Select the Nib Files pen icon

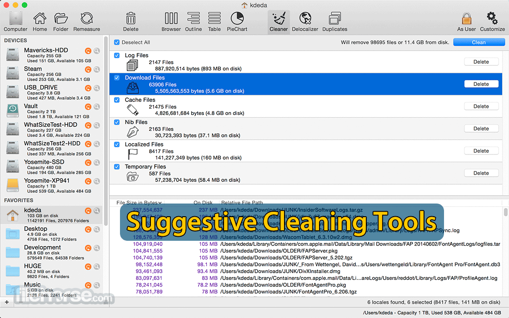(132, 132)
